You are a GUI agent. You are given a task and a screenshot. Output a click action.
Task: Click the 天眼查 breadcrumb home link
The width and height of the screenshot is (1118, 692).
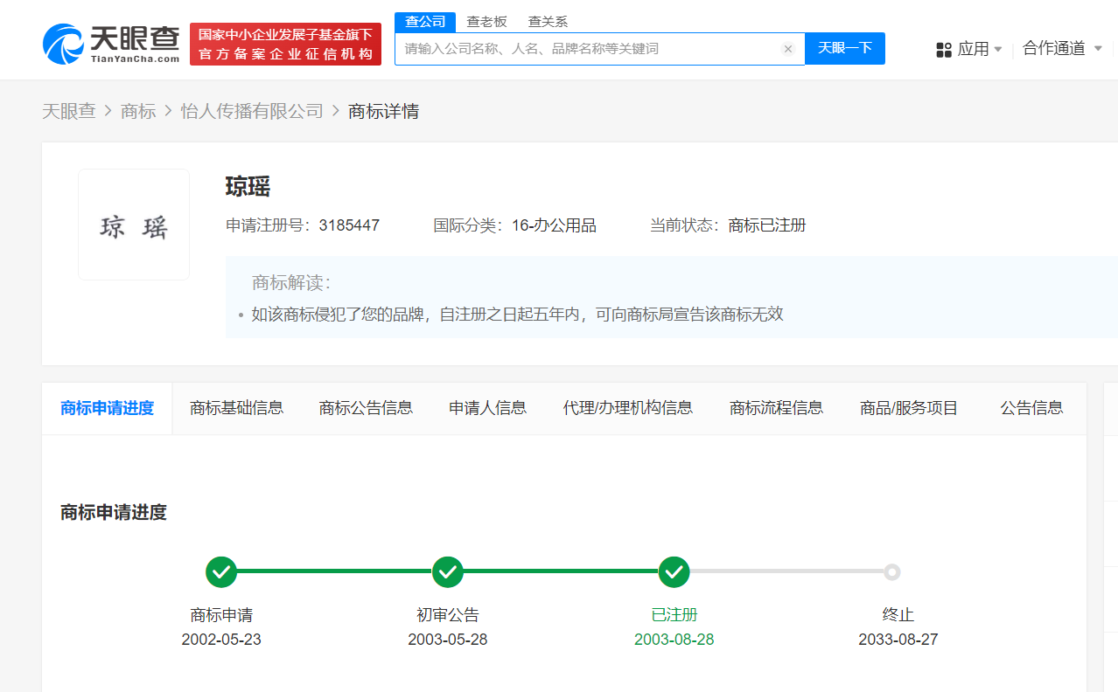tap(68, 112)
